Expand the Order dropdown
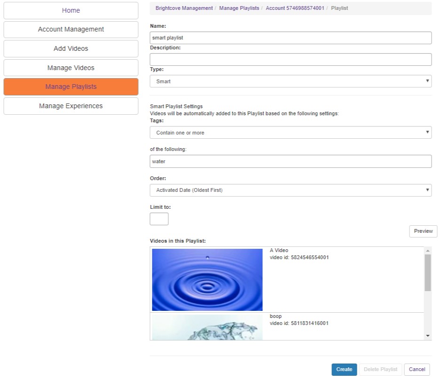 291,190
